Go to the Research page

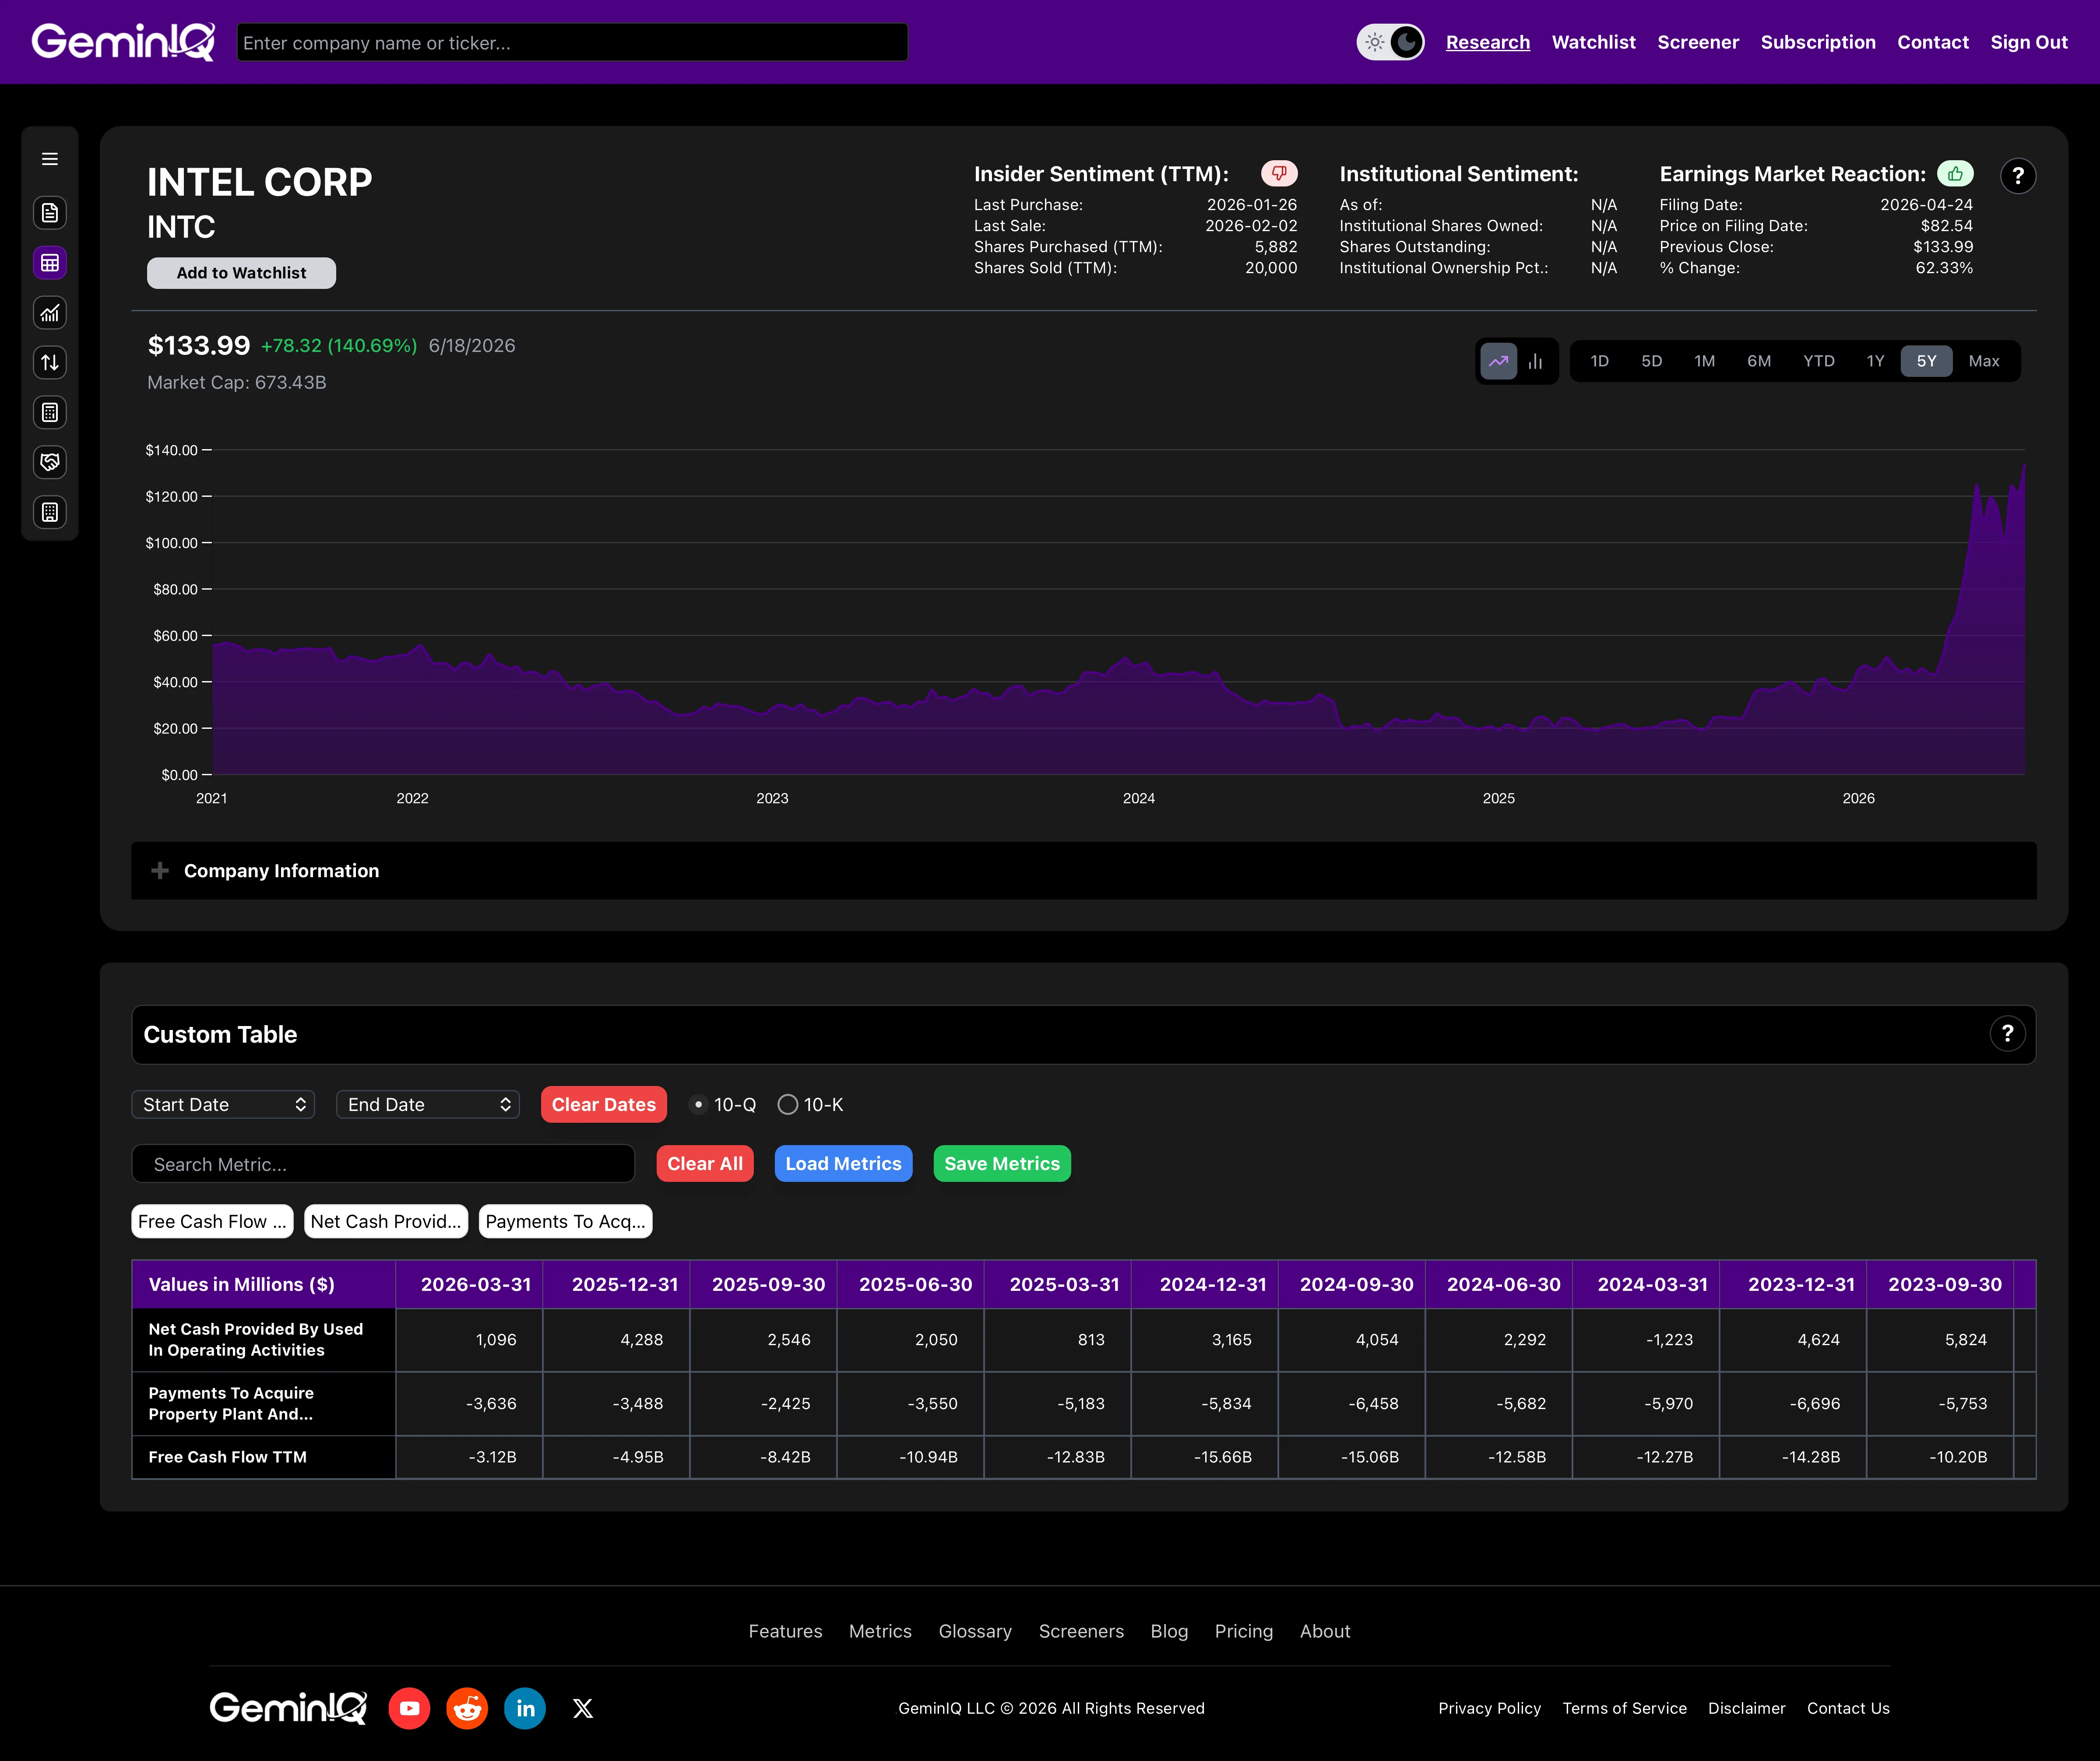1487,42
